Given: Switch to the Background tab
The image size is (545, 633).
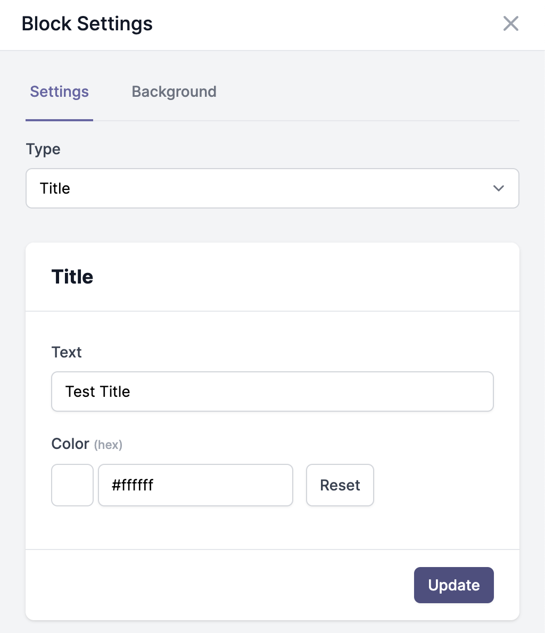Looking at the screenshot, I should pos(174,91).
